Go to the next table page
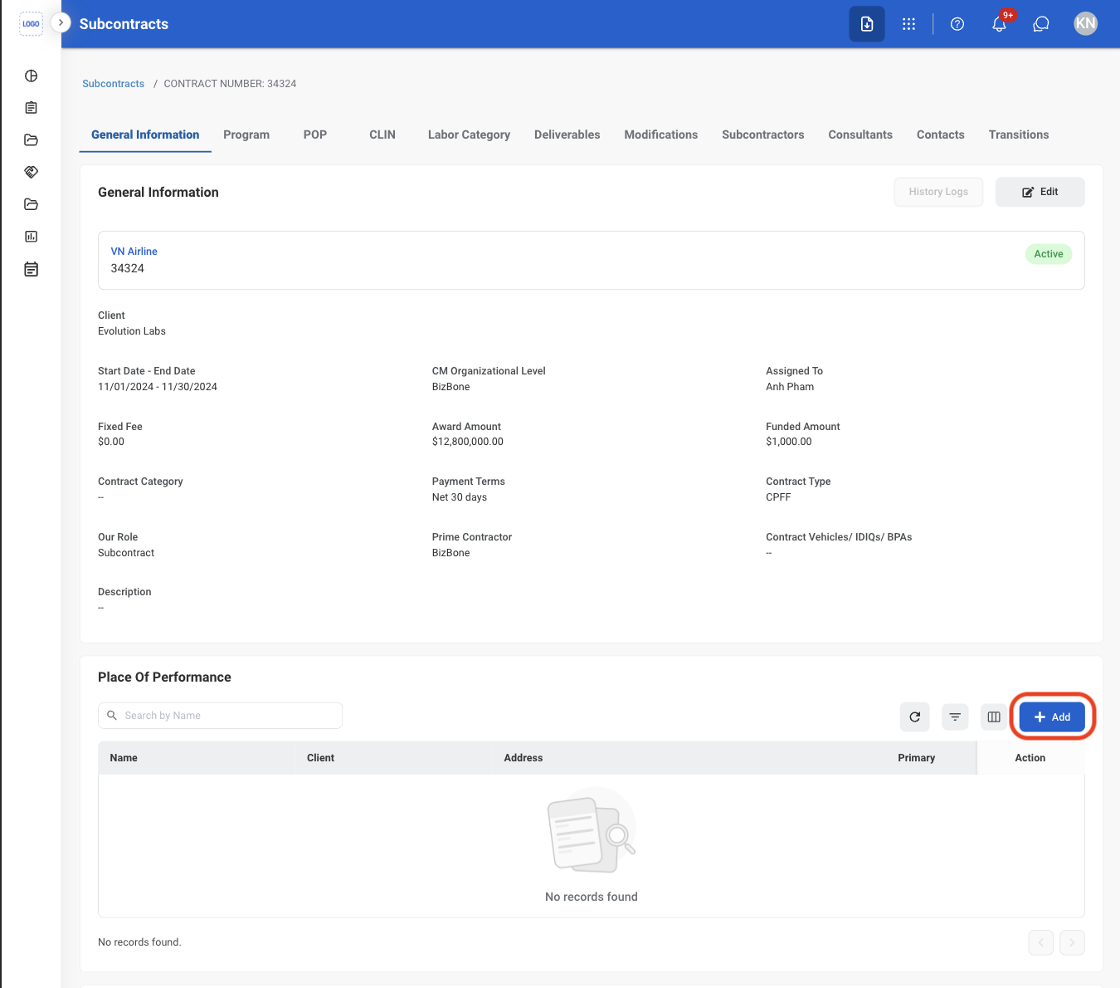 coord(1072,942)
